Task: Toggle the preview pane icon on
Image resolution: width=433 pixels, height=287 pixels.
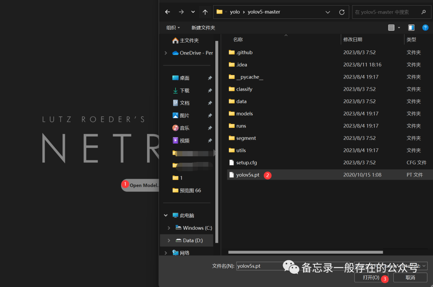Action: (411, 28)
